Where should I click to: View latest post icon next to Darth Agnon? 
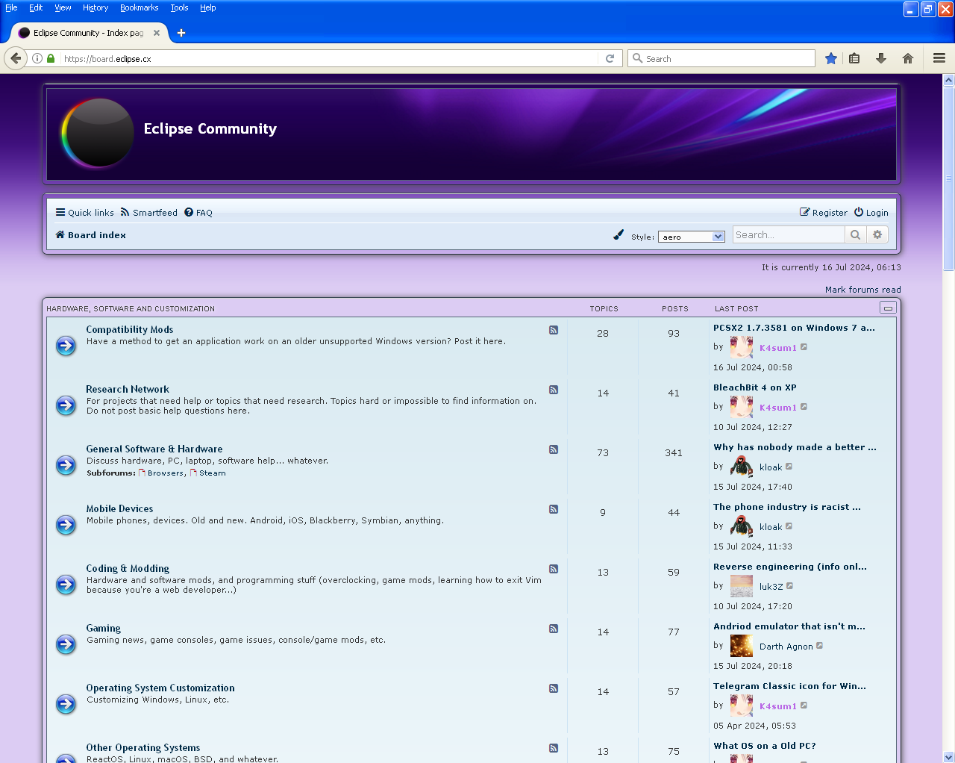point(819,646)
